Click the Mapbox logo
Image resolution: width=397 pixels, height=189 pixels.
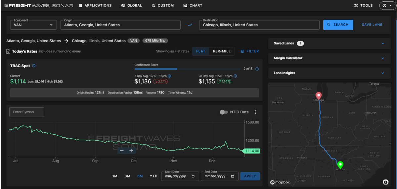279,182
